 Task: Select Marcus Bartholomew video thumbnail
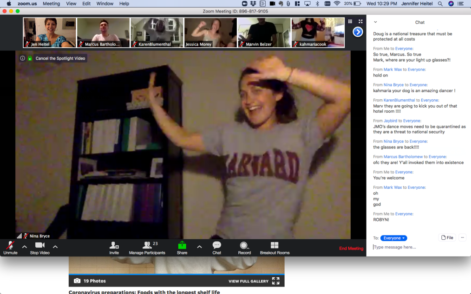coord(103,32)
